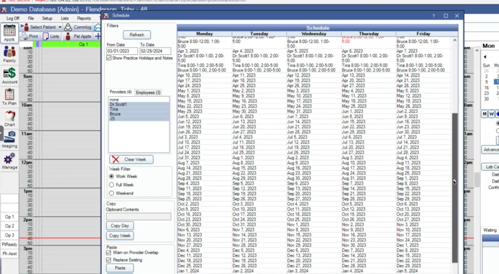Viewport: 499px width, 274px height.
Task: Toggle Show Practice Holidays and Notes
Action: 109,58
